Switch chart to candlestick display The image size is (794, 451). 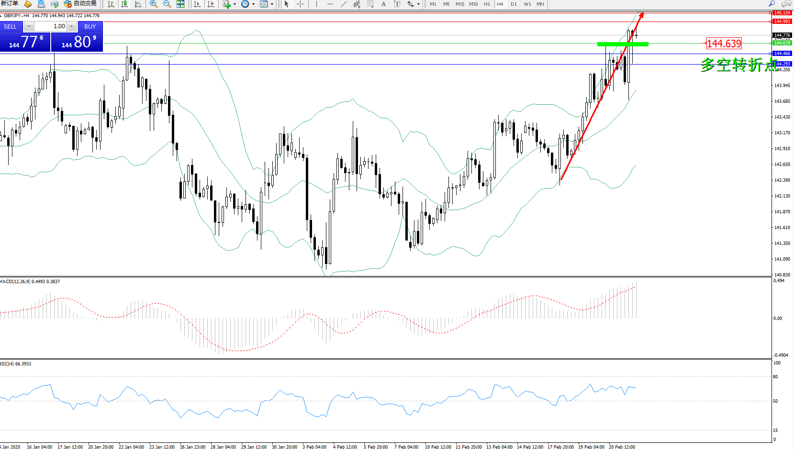[x=124, y=4]
